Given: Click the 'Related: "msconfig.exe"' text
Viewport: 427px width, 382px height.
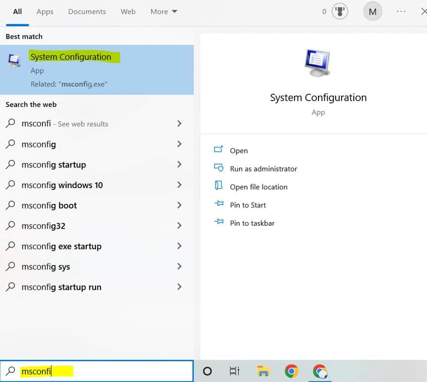Looking at the screenshot, I should (x=69, y=84).
